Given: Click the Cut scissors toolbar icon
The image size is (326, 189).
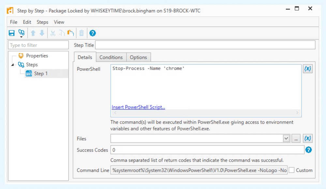Looking at the screenshot, I should (x=53, y=33).
